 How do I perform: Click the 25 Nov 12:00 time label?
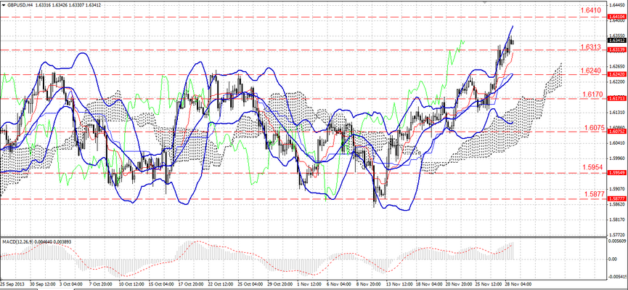coord(489,283)
